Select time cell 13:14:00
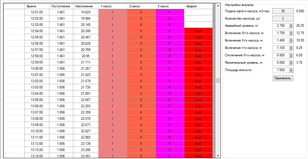This screenshot has height=159, width=308. [x=37, y=156]
